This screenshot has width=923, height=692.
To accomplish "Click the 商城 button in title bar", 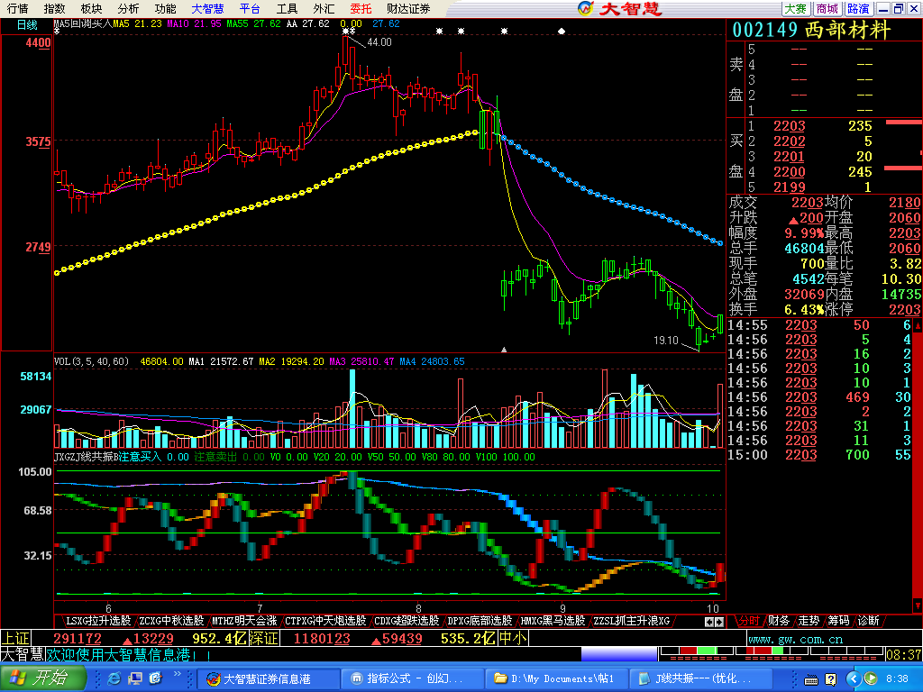I will click(827, 9).
